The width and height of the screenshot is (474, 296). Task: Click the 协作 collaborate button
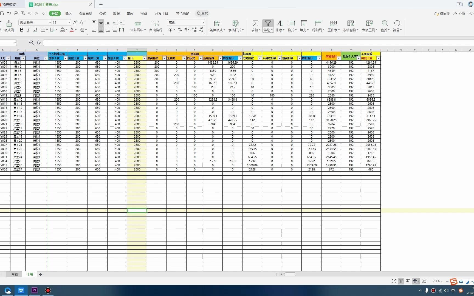coord(459,13)
